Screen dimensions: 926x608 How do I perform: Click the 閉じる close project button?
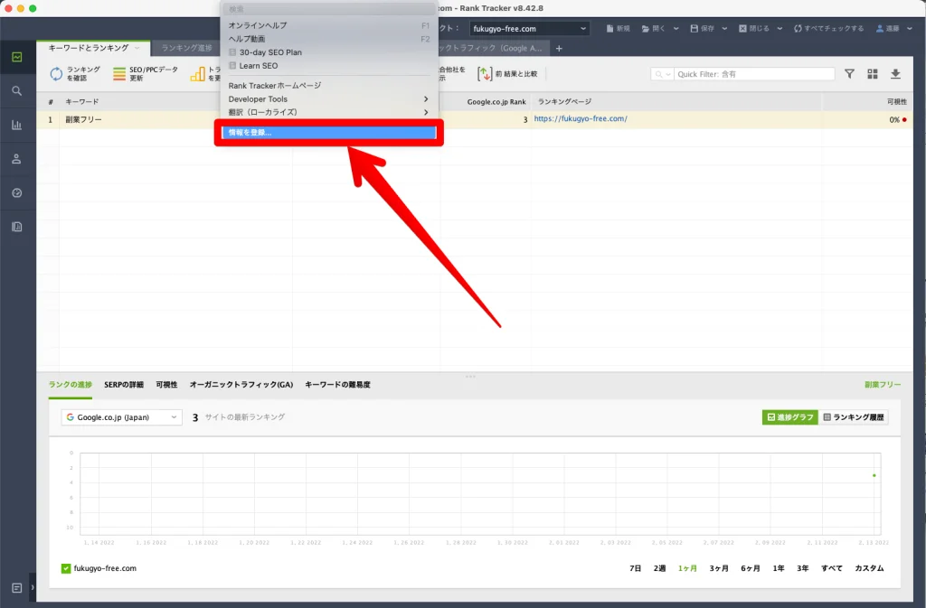[x=754, y=28]
